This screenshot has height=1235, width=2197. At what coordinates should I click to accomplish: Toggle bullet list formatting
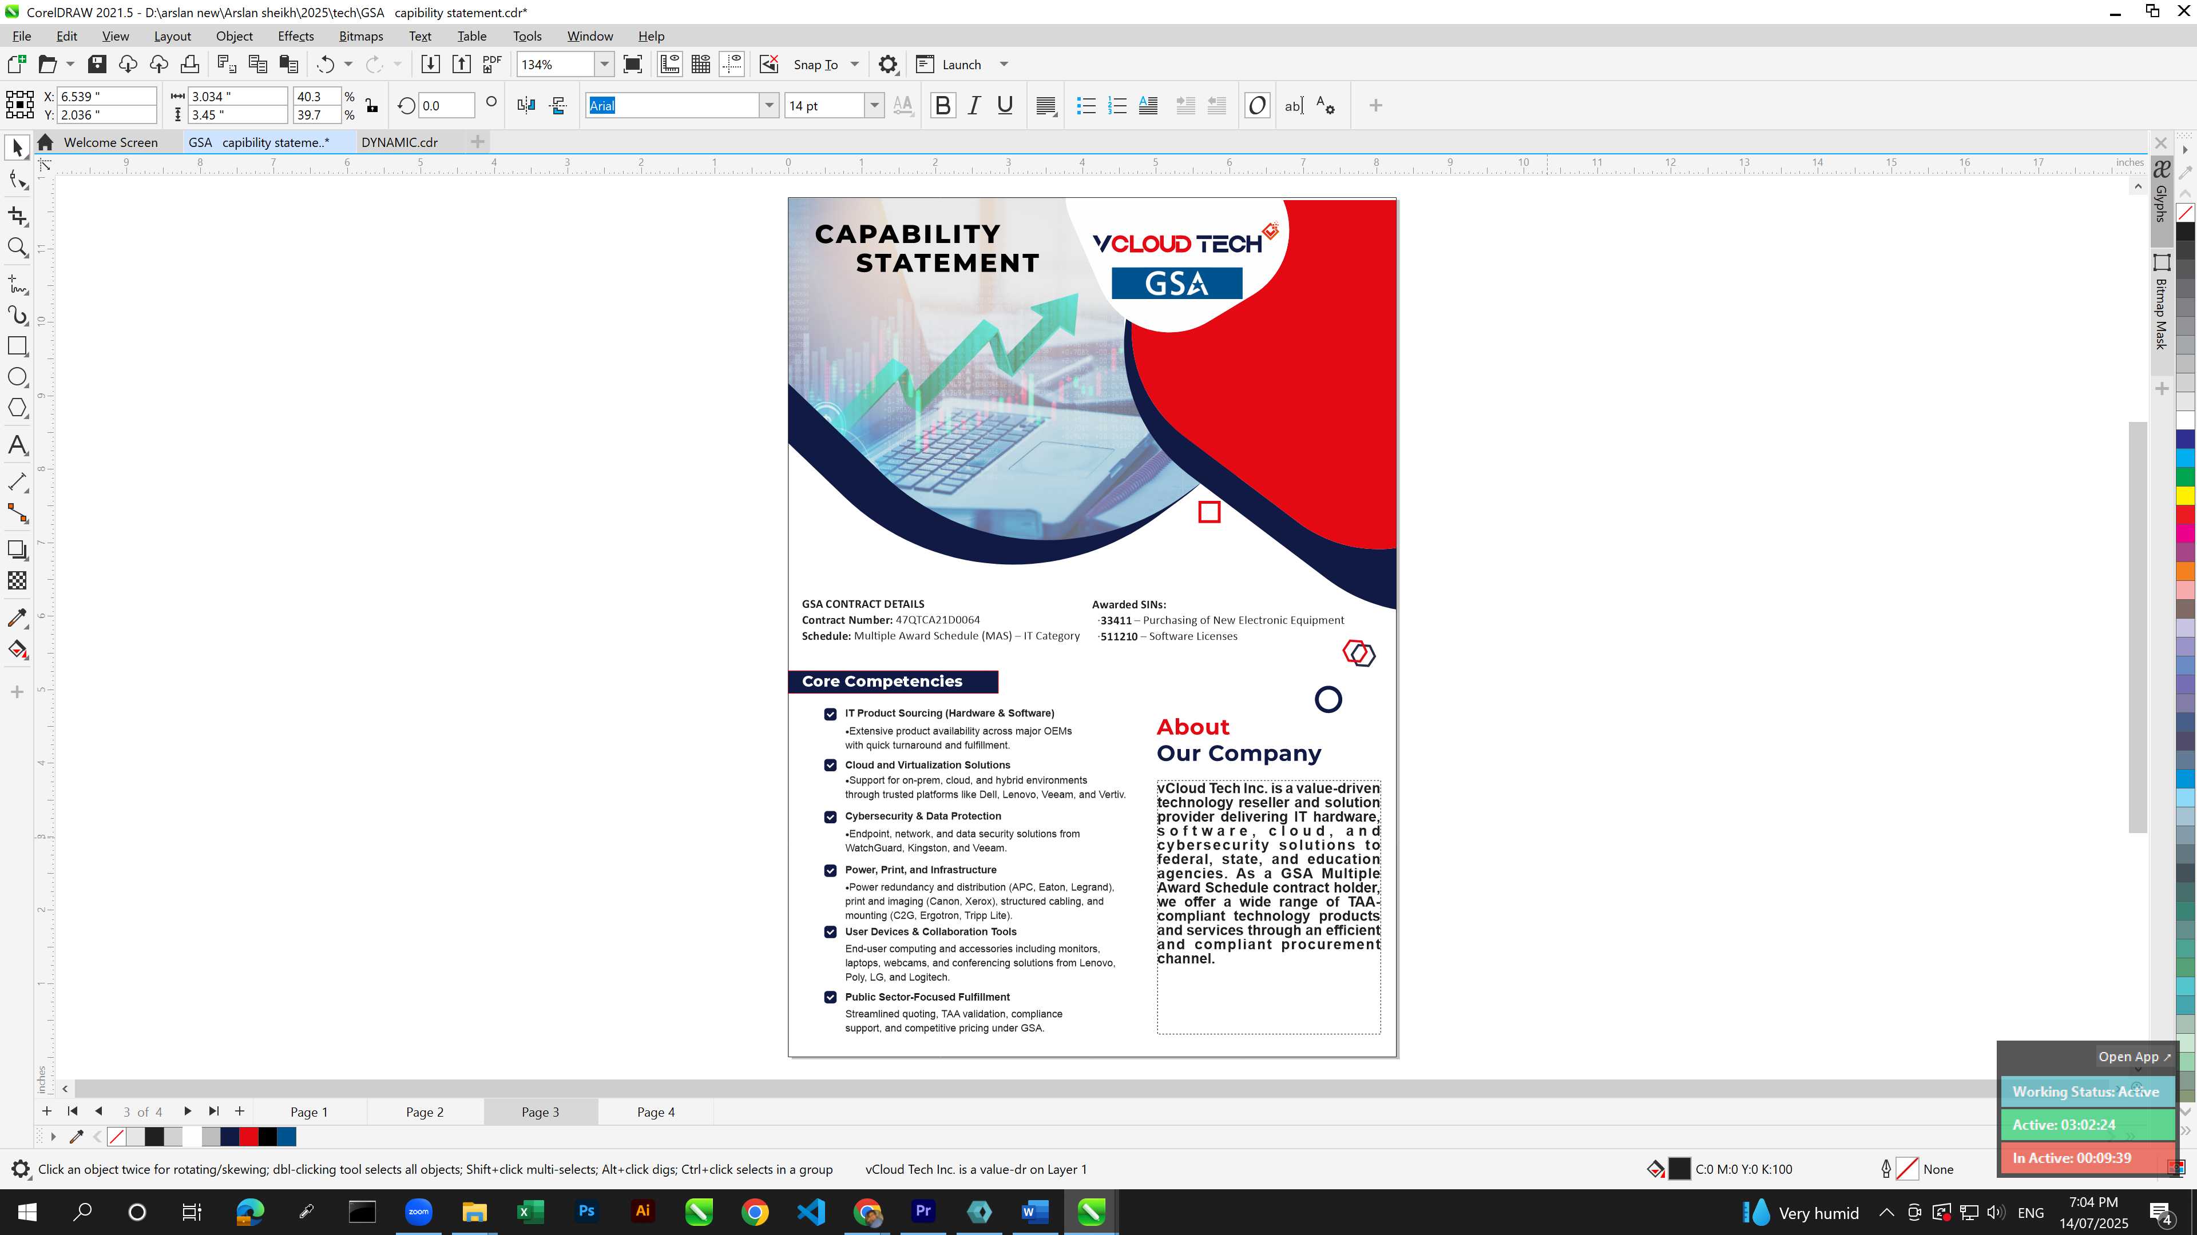click(1086, 106)
